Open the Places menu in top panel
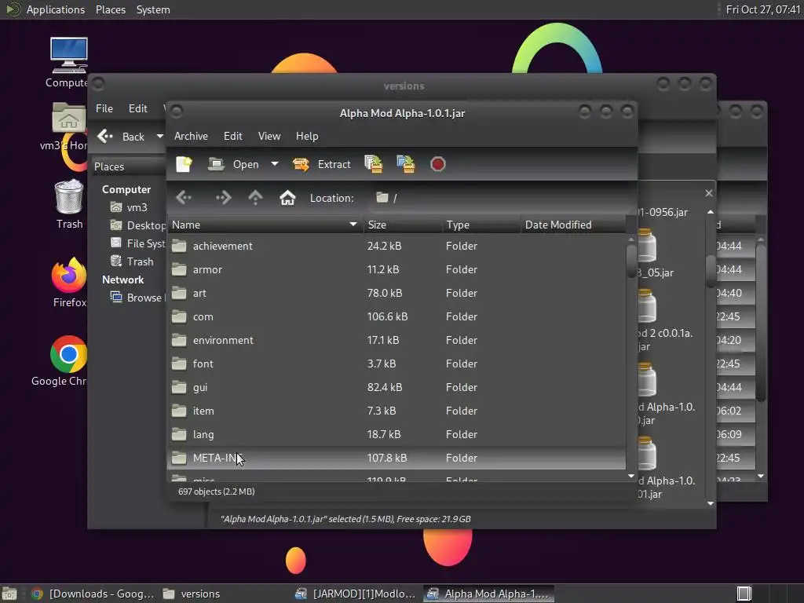804x603 pixels. click(110, 9)
